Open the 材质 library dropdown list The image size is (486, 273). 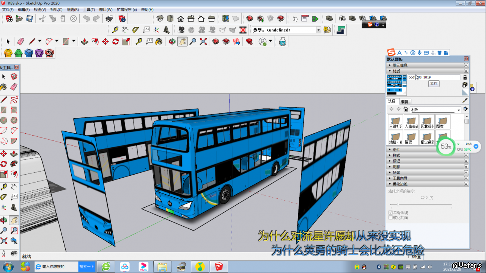[x=459, y=110]
